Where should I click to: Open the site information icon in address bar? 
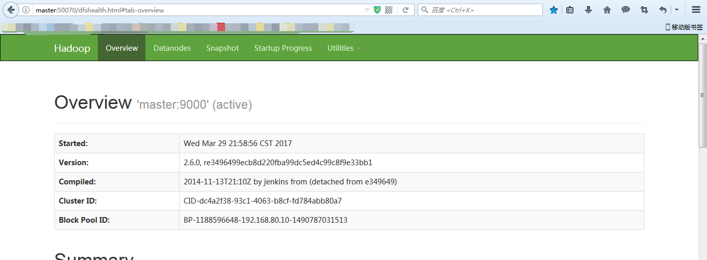26,10
